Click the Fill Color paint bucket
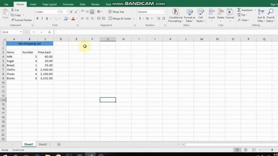Screen dimensions: 278x156 (66, 18)
